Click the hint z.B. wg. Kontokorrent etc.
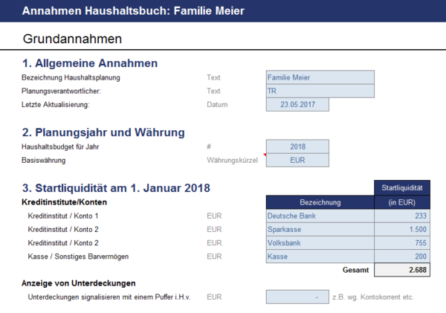Screen dimensions: 446x313 pos(373,297)
